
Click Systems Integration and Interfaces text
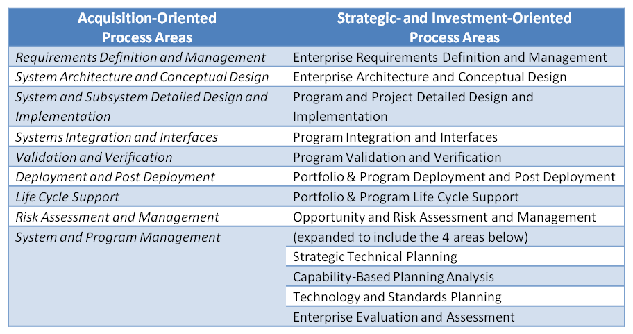click(117, 137)
